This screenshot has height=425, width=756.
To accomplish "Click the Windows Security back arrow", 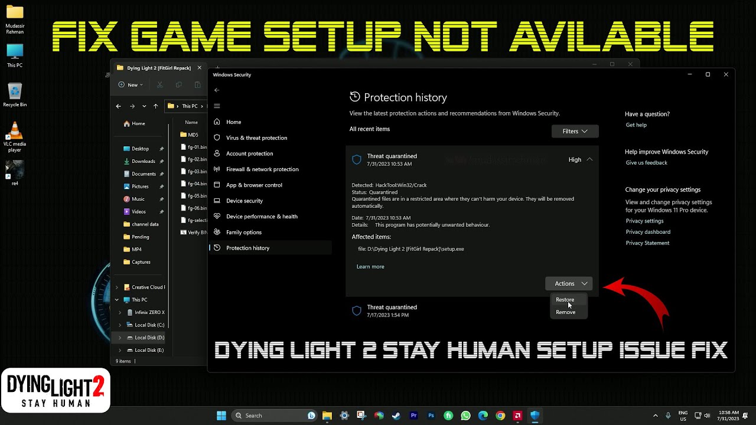I will click(x=217, y=90).
